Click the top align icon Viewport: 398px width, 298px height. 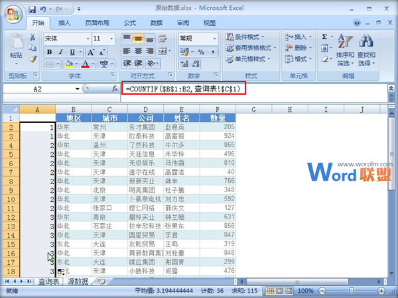[127, 38]
